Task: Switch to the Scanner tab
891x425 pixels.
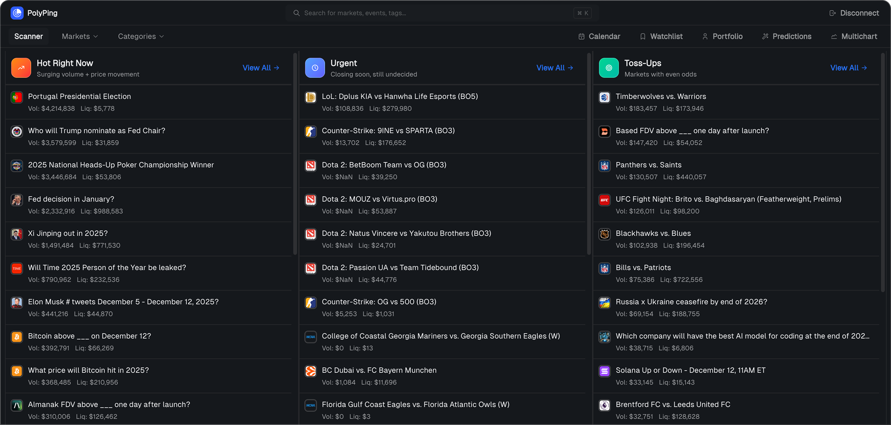Action: pos(28,36)
